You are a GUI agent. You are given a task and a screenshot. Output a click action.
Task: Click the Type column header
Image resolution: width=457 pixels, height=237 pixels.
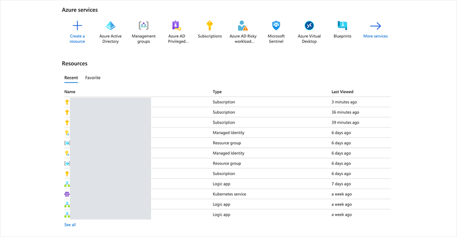pyautogui.click(x=217, y=92)
